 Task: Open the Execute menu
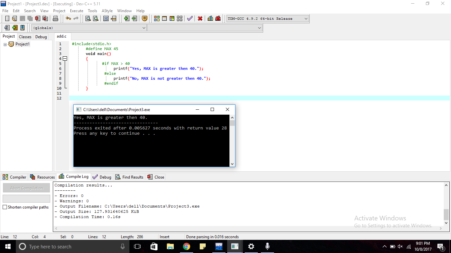click(x=76, y=11)
